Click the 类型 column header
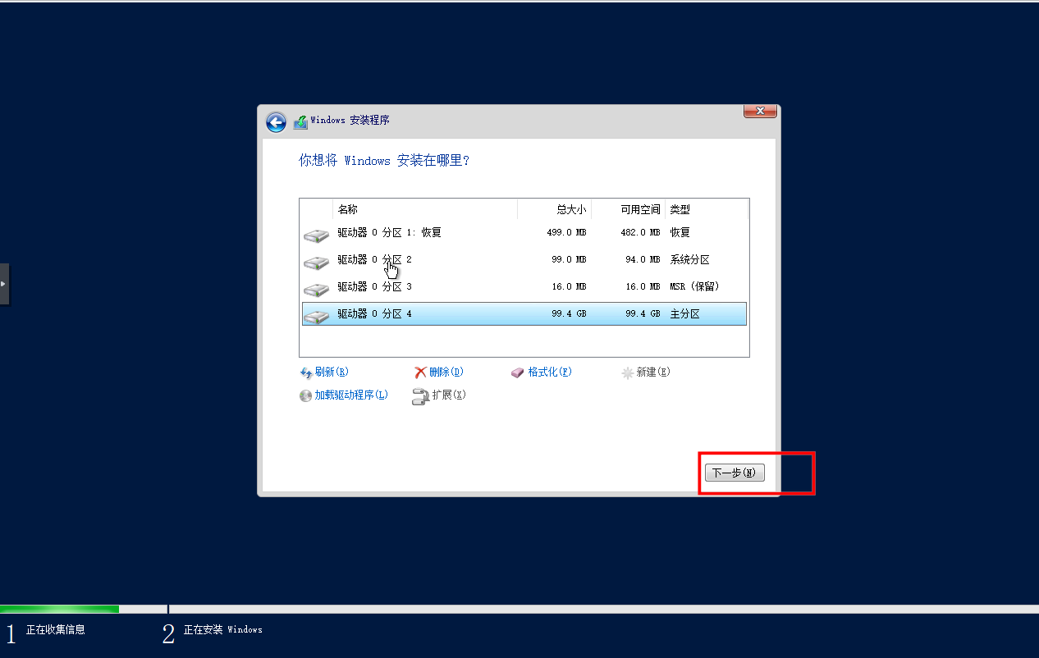 pos(707,210)
